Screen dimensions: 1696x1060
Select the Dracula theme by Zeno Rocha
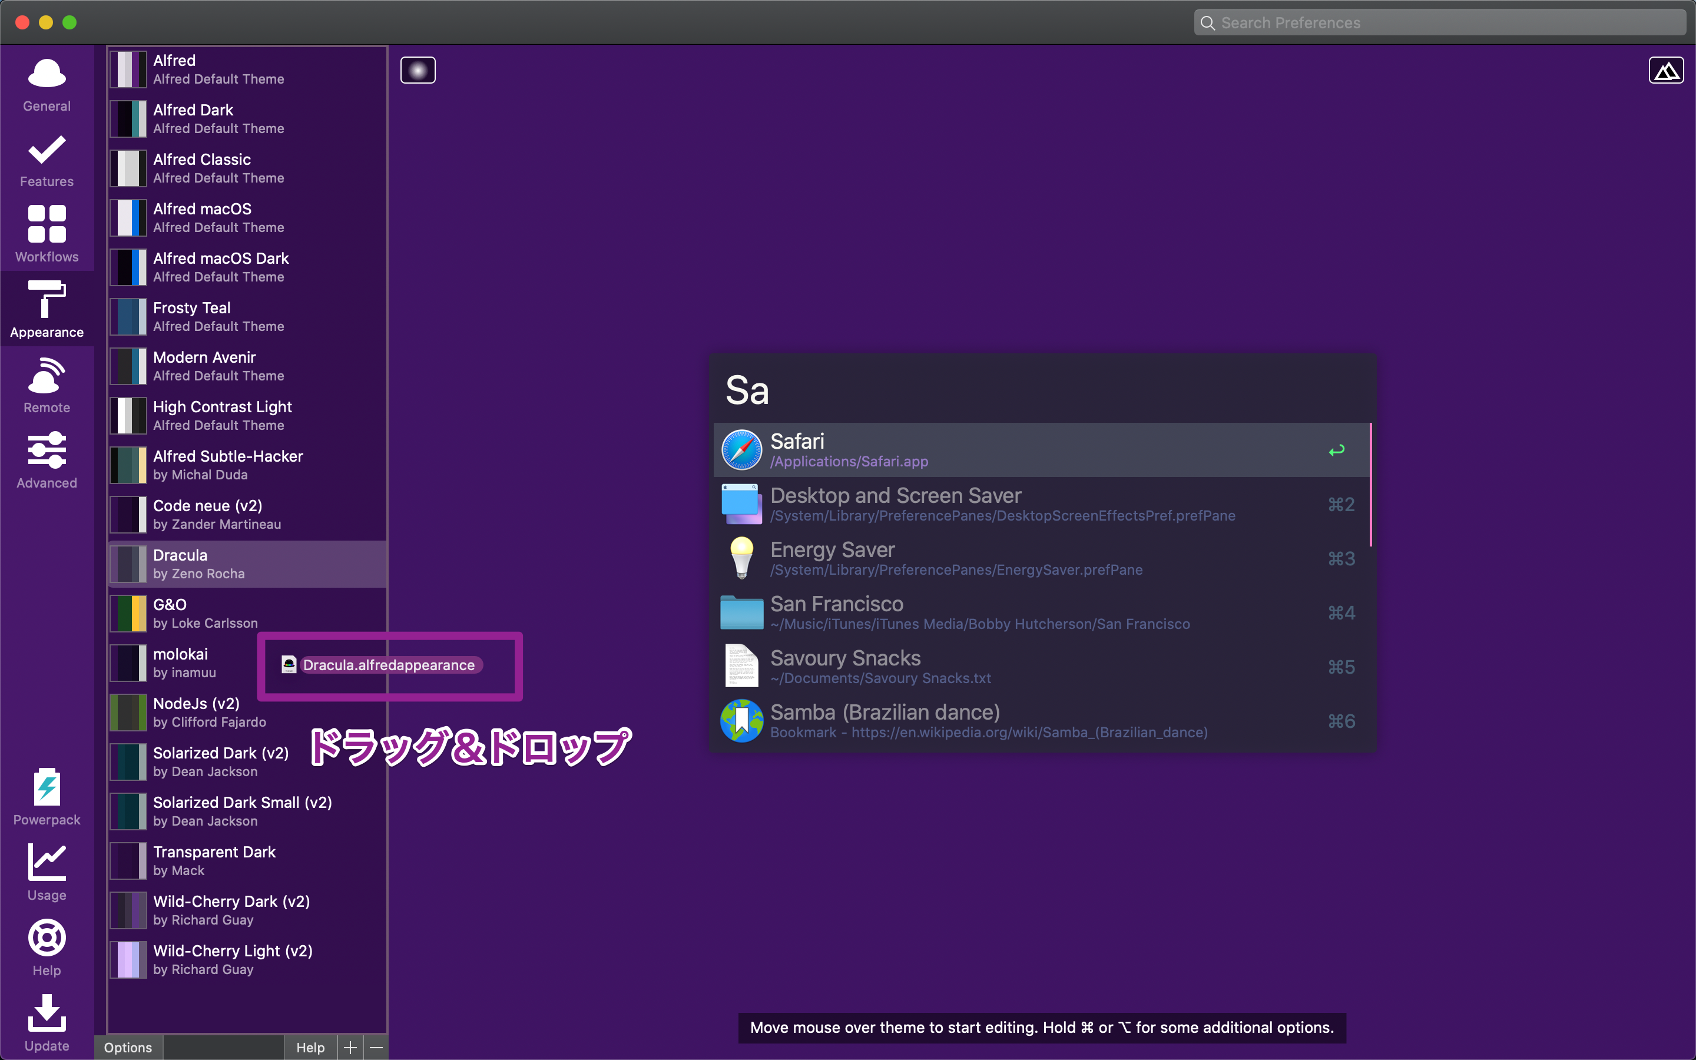click(x=247, y=564)
